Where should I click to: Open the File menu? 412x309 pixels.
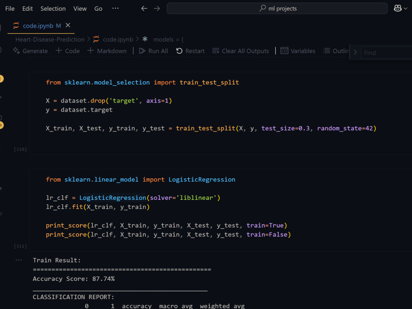tap(10, 9)
